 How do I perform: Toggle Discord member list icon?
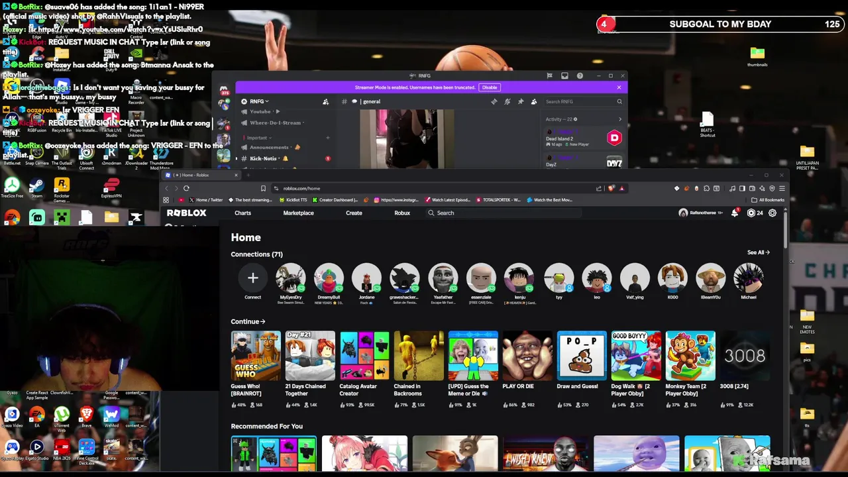click(534, 101)
